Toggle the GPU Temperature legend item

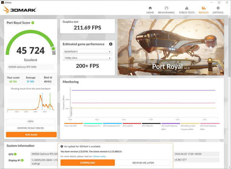112,125
